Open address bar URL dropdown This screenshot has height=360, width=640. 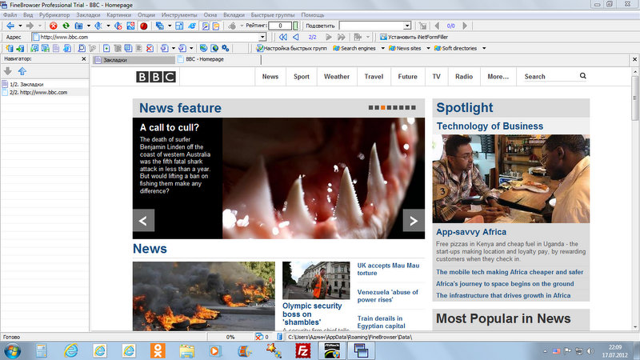click(262, 37)
